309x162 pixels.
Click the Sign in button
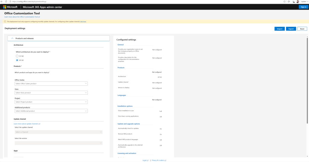[304, 7]
